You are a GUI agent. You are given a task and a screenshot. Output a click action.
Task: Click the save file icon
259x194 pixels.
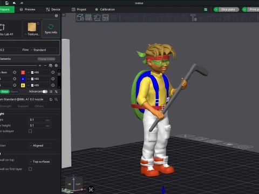pos(6,3)
